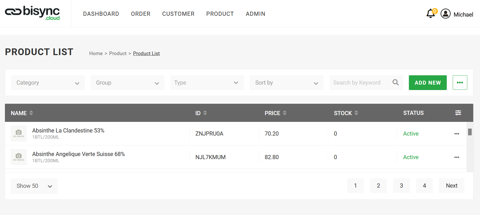Open row actions for Absinthe Angelique Verte Suisse 68%
Screen dimensions: 480x215
(x=457, y=157)
